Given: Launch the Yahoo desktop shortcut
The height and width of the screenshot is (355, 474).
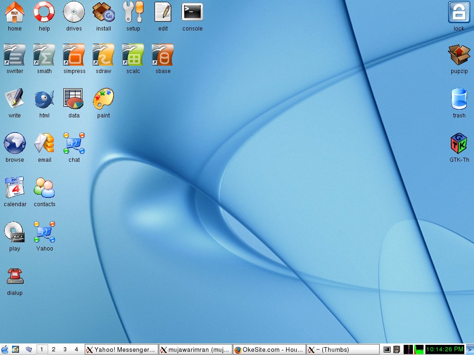Looking at the screenshot, I should [x=44, y=232].
